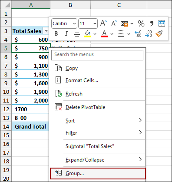Screen dimensions: 172x182
Task: Select column B header
Action: pos(70,5)
